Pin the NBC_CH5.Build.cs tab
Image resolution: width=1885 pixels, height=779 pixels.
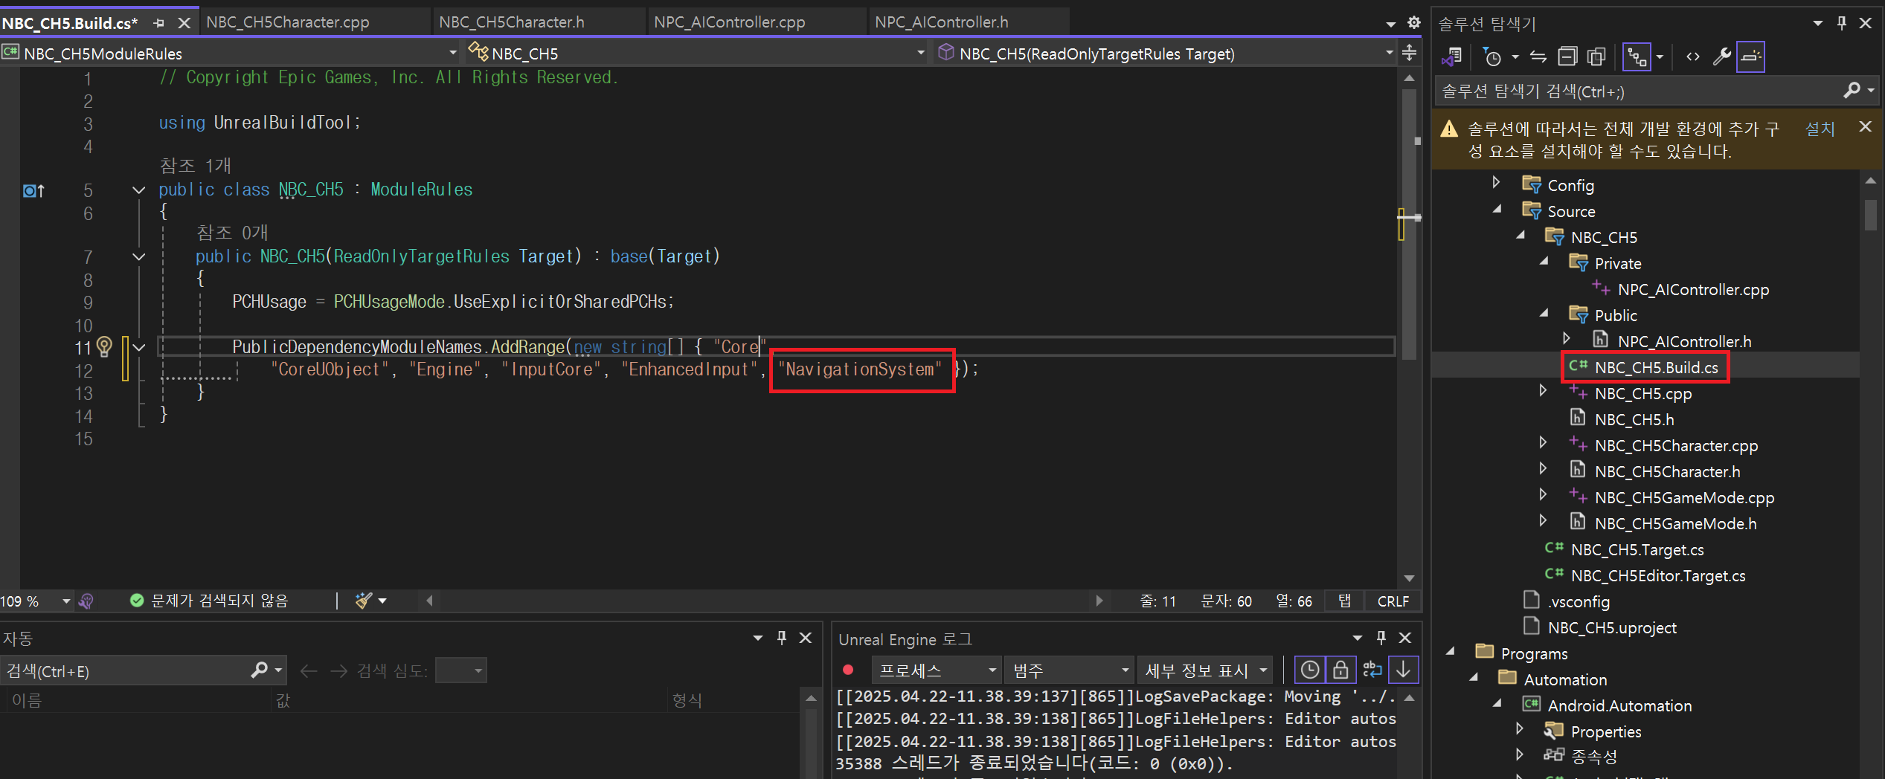pos(158,23)
